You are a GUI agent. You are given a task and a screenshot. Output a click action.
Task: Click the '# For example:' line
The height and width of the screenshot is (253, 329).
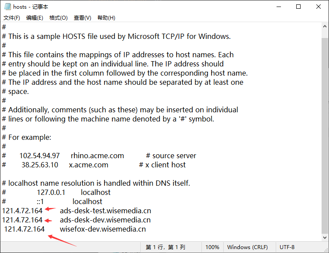coord(27,137)
